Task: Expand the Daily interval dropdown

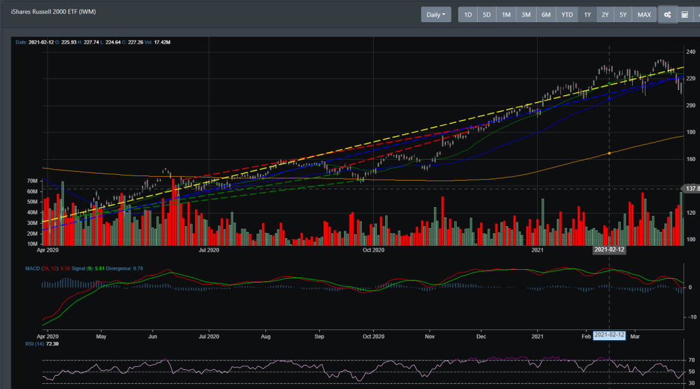Action: pyautogui.click(x=436, y=15)
